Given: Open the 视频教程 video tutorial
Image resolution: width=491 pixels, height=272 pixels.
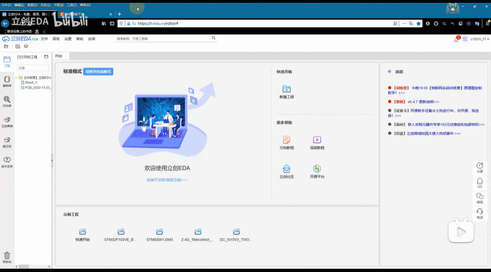Looking at the screenshot, I should [x=317, y=143].
